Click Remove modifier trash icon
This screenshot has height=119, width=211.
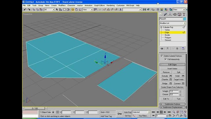pos(177,49)
